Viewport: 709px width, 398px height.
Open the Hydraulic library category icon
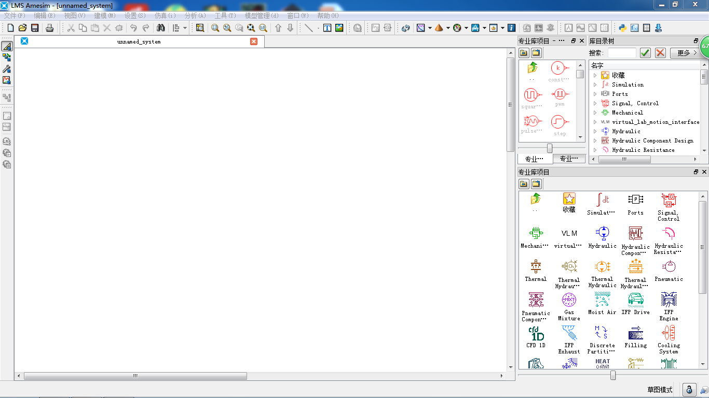[x=602, y=233]
